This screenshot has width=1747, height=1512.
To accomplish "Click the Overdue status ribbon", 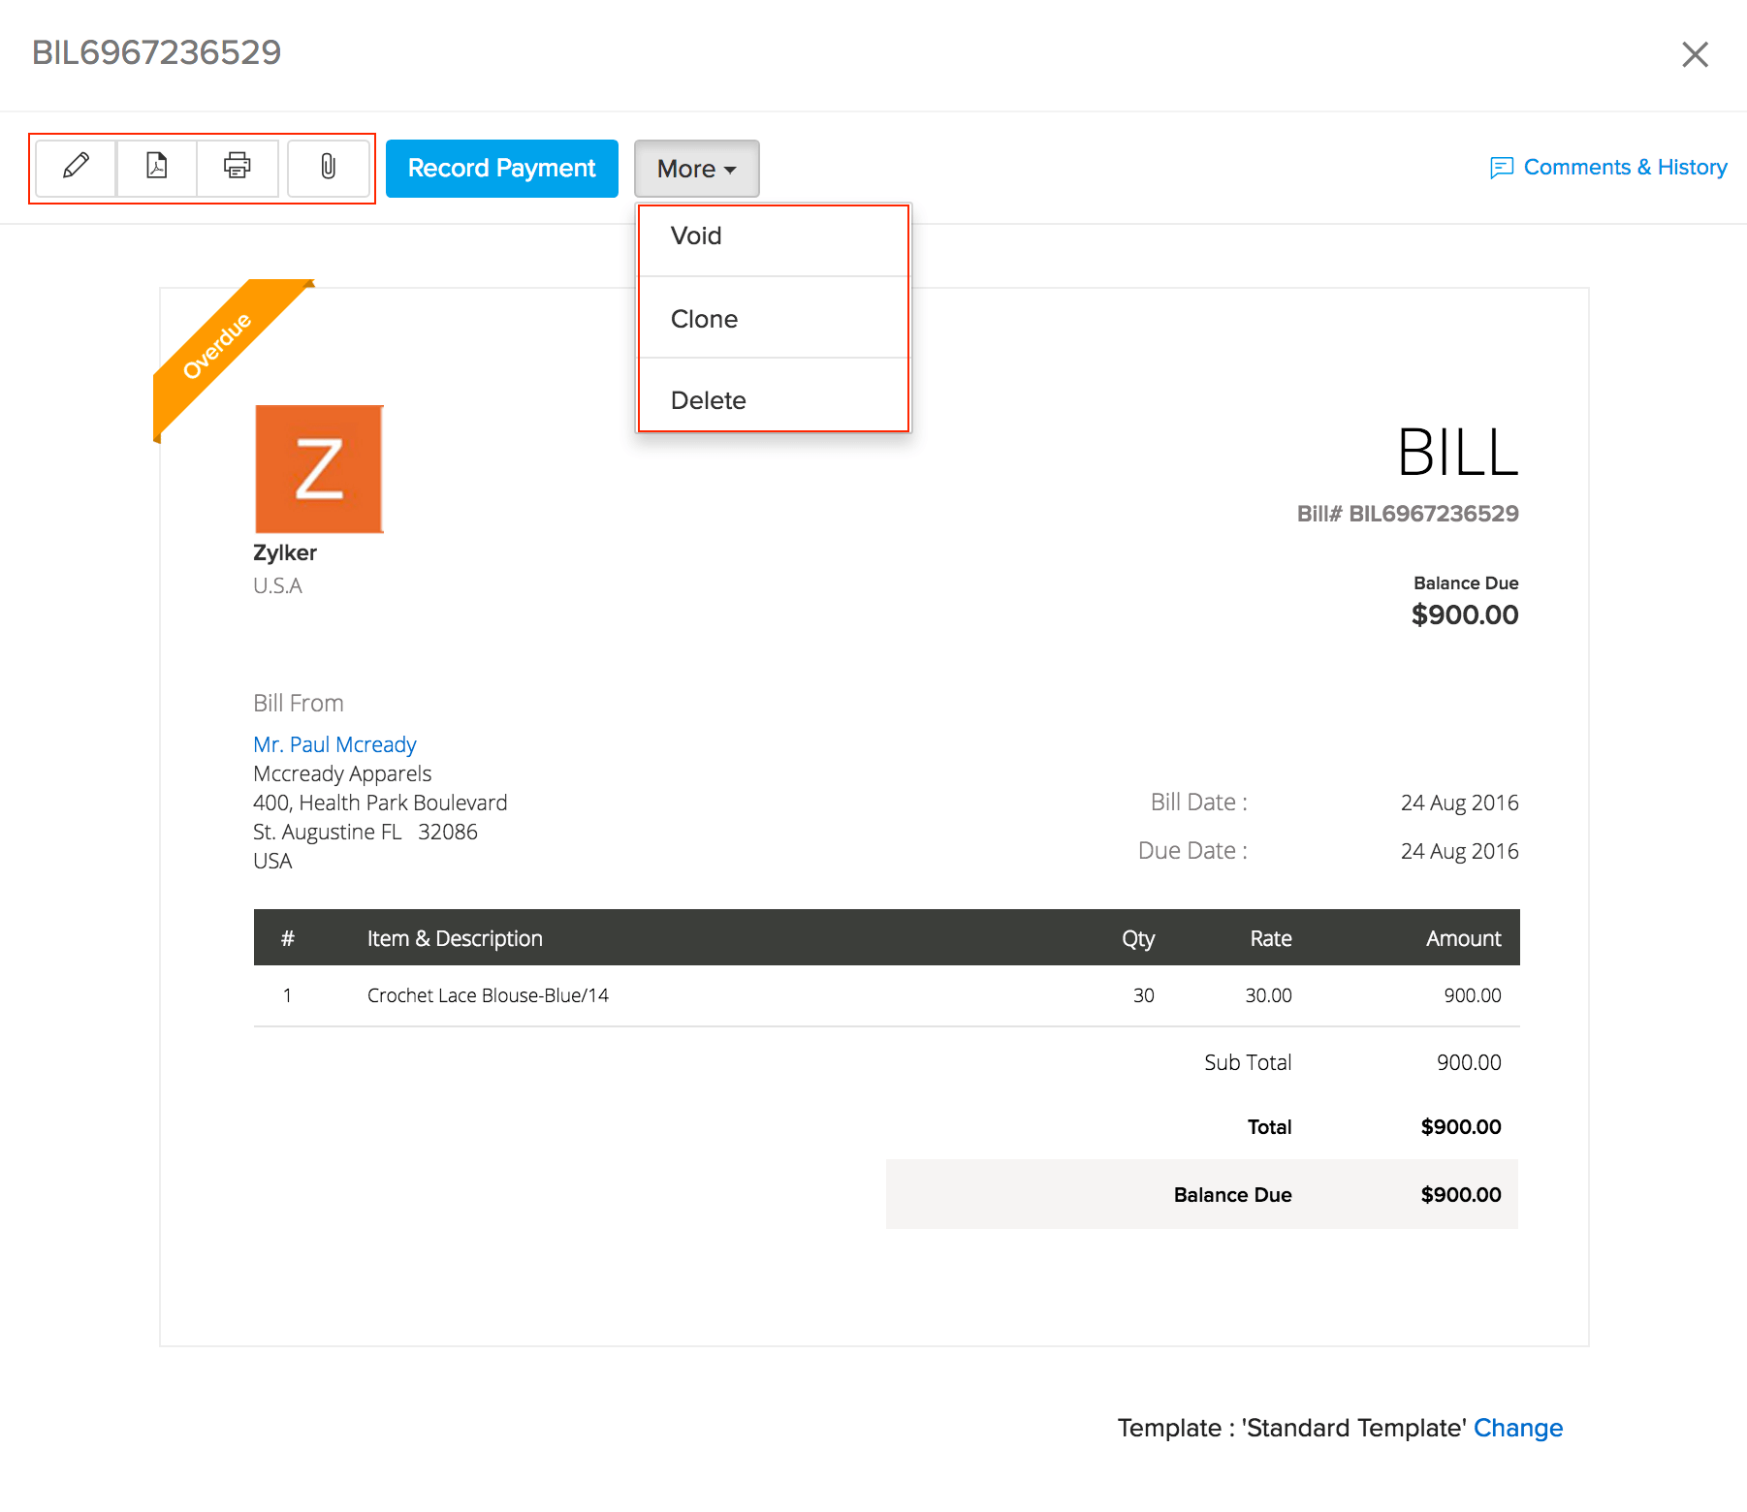I will (217, 345).
